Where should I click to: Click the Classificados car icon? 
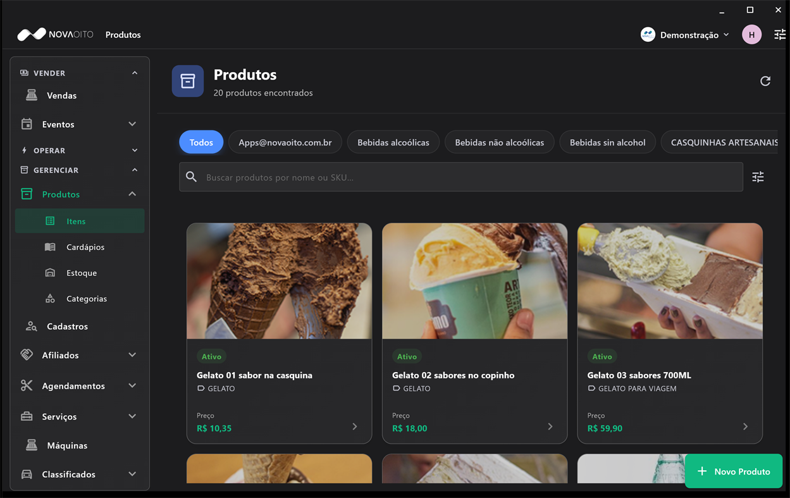tap(27, 474)
